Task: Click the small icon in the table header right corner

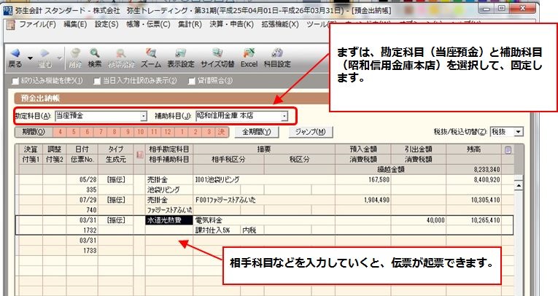Action: click(508, 150)
